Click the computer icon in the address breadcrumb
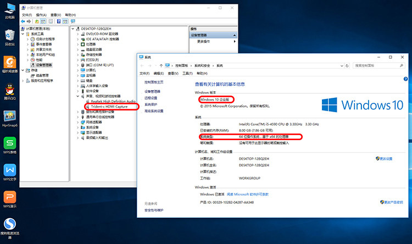This screenshot has width=412, height=244. pyautogui.click(x=168, y=65)
